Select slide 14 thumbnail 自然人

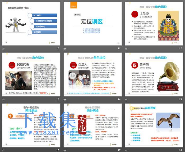(92, 74)
